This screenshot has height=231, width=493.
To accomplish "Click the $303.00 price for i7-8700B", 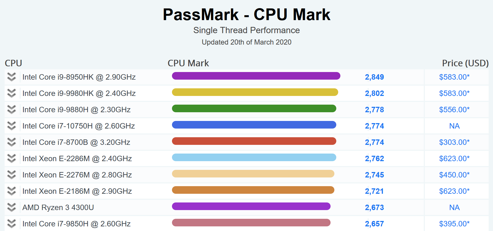I will tap(454, 142).
